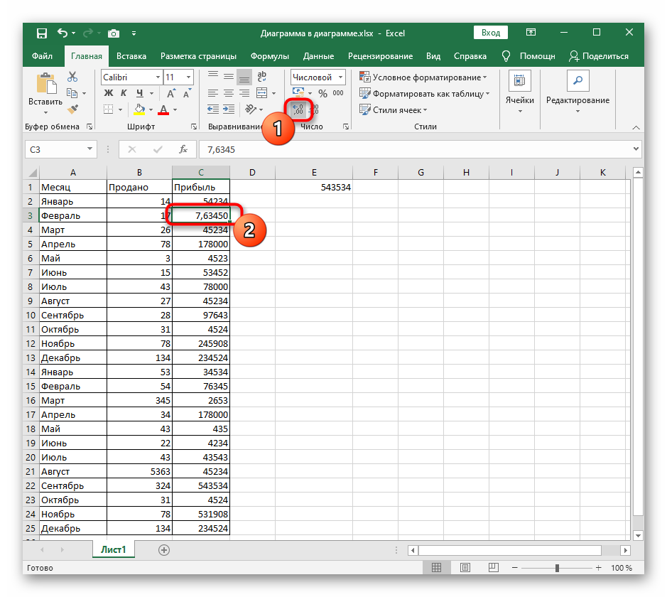
Task: Switch to the Вставка ribbon tab
Action: pyautogui.click(x=131, y=56)
